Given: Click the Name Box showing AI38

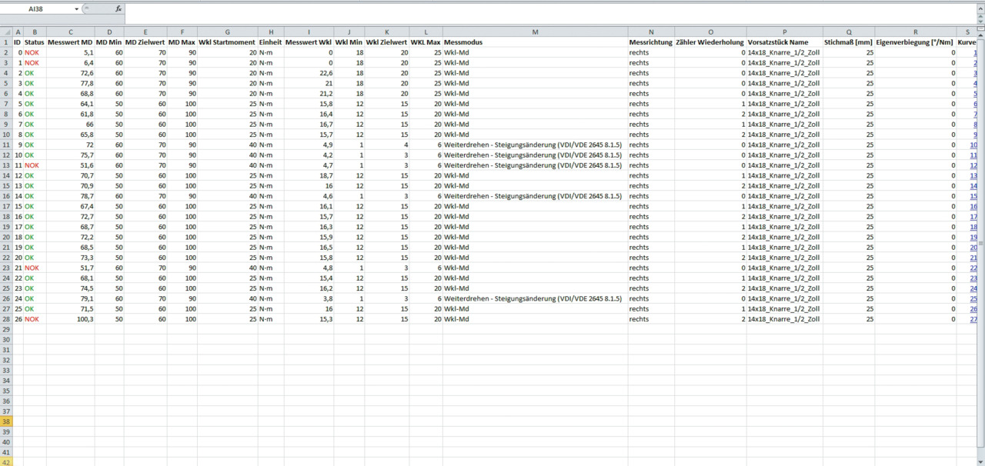Looking at the screenshot, I should (38, 9).
